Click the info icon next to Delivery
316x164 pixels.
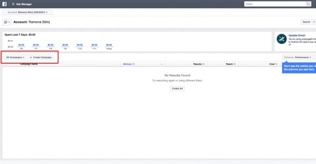pyautogui.click(x=134, y=64)
